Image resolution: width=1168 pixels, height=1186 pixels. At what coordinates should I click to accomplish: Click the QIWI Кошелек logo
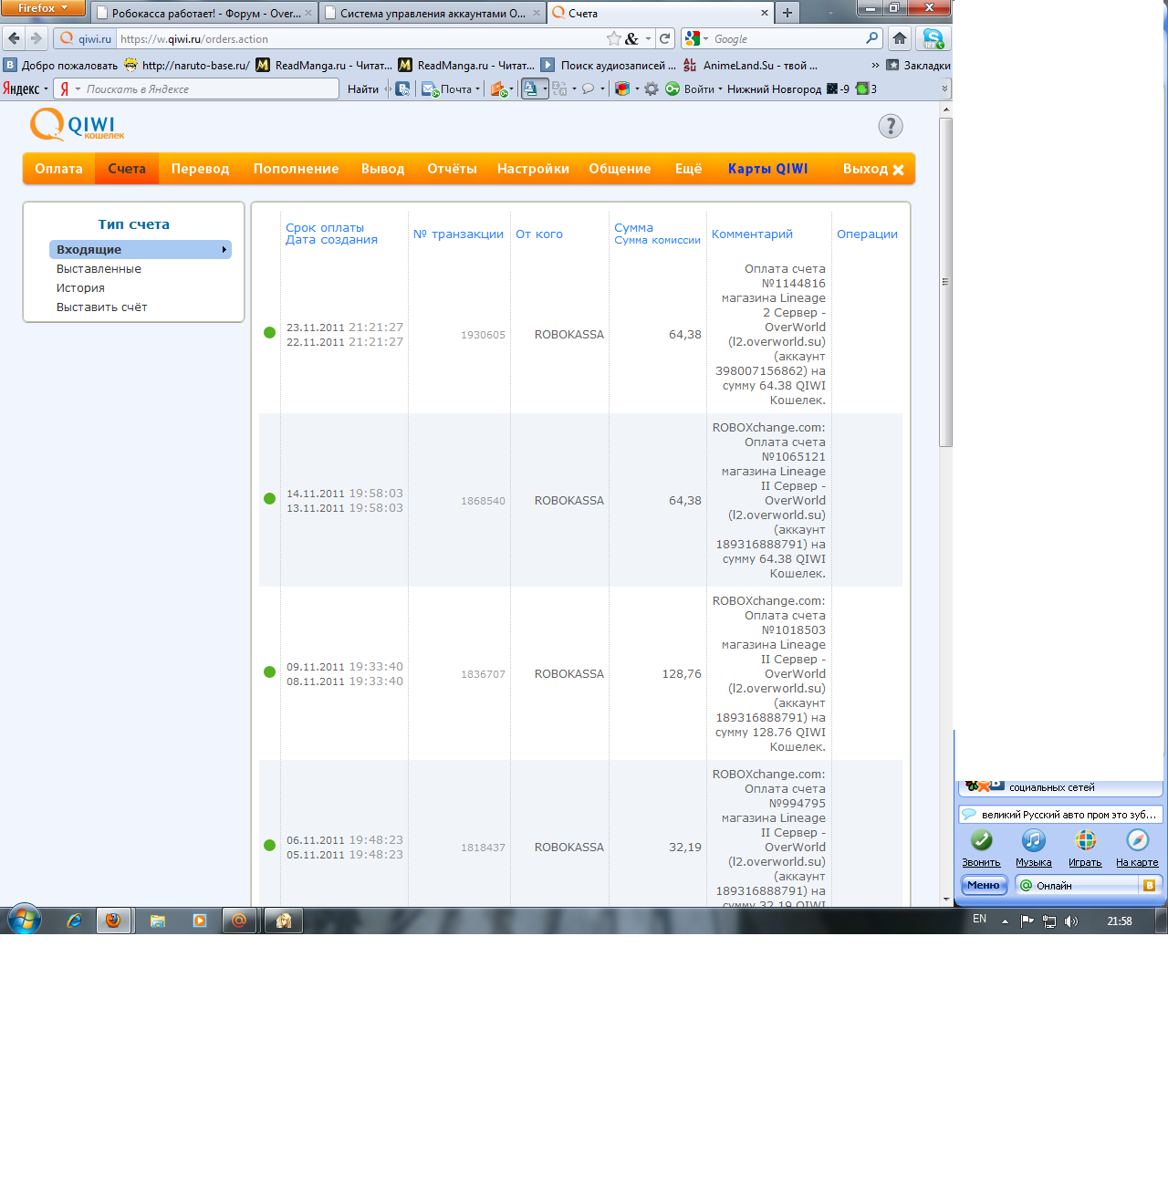[x=77, y=125]
